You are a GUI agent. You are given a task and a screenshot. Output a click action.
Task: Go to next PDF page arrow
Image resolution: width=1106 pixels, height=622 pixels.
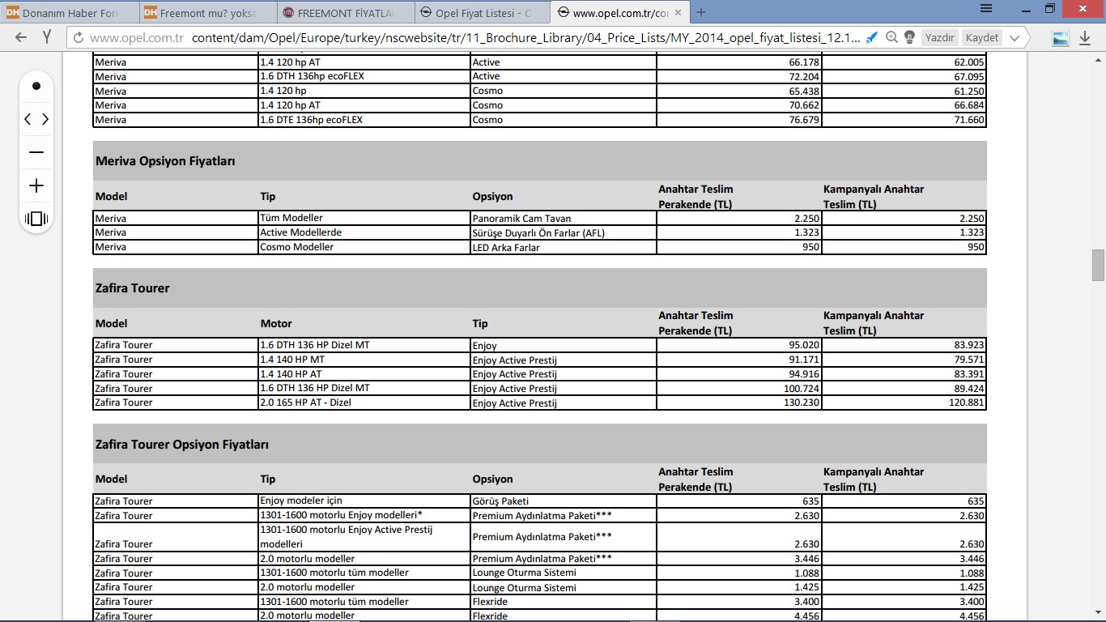(45, 119)
